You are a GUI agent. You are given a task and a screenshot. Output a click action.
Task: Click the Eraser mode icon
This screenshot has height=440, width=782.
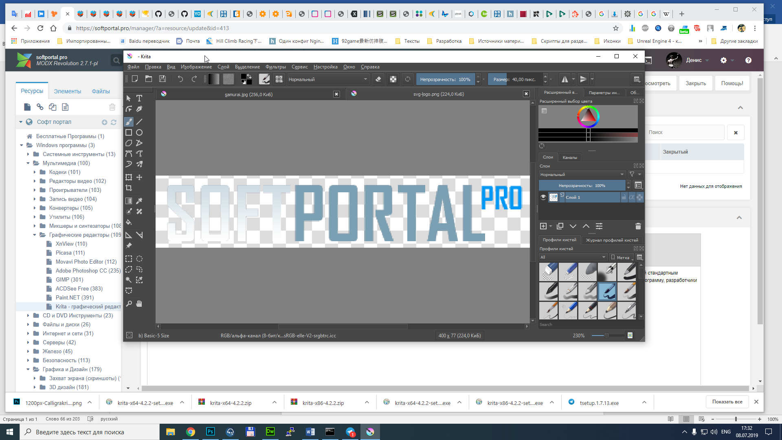[x=378, y=79]
